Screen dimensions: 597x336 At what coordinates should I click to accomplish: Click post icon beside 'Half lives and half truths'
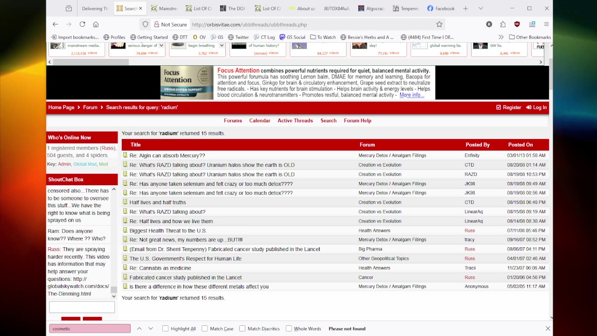[x=125, y=202]
